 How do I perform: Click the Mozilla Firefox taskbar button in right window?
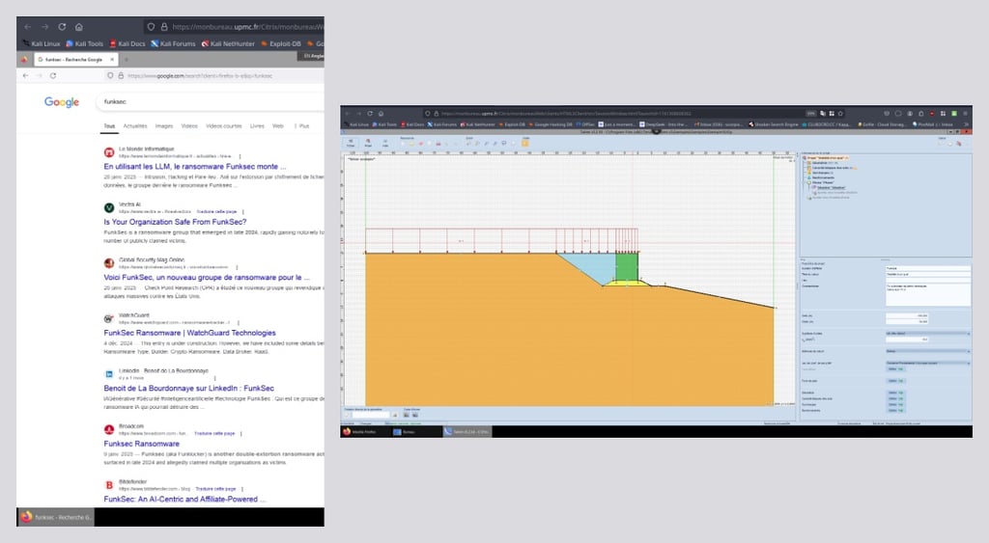(364, 431)
